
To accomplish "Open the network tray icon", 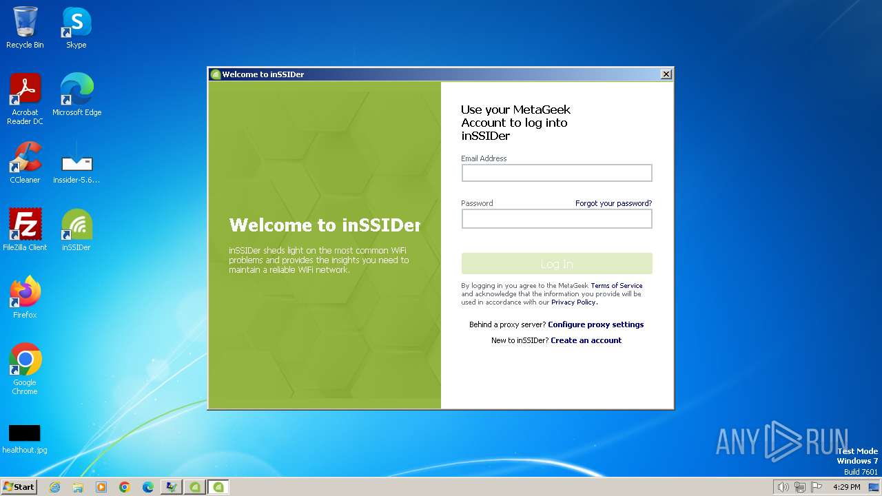I will (x=800, y=487).
